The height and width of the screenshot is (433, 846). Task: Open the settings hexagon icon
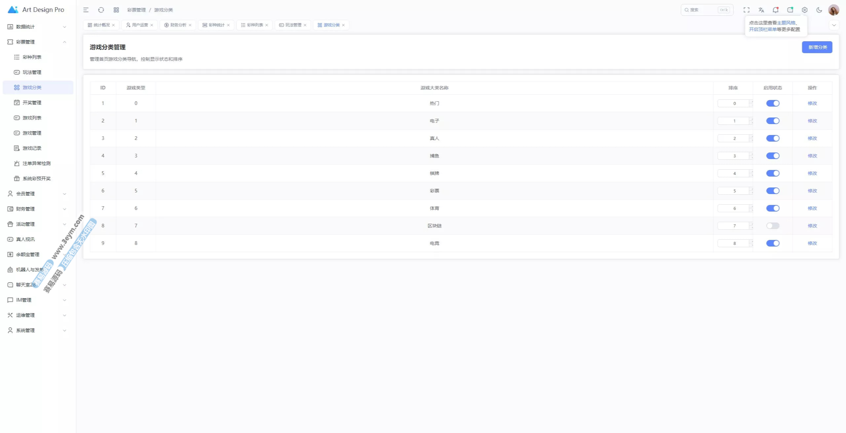(805, 10)
